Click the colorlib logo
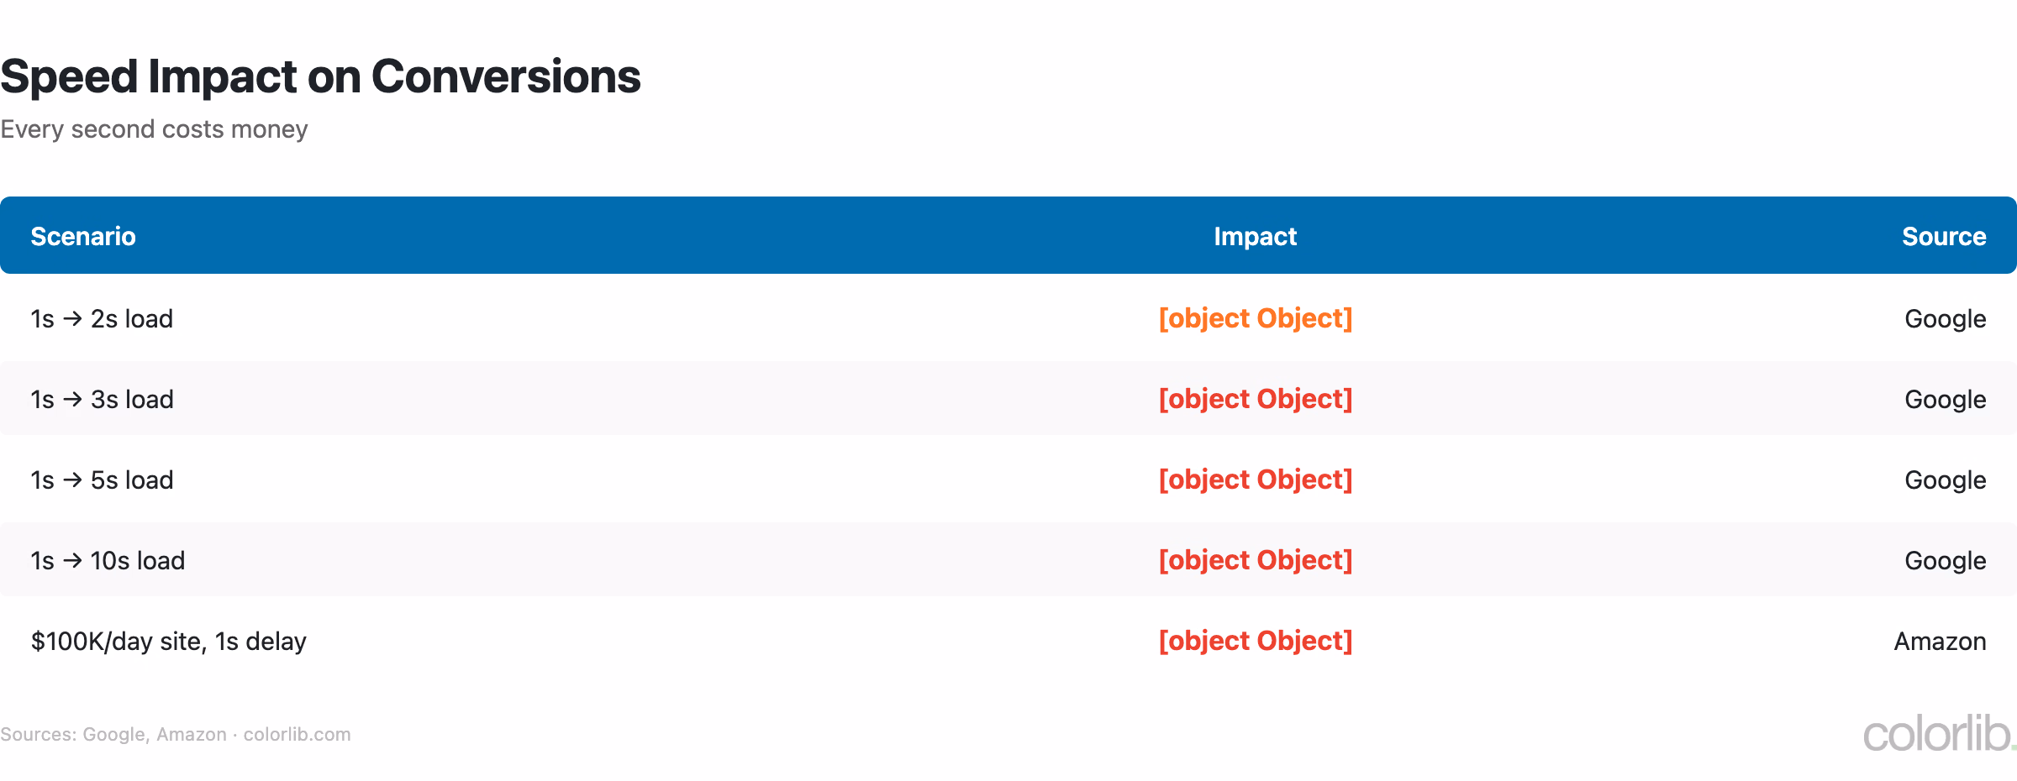The height and width of the screenshot is (781, 2017). [x=1938, y=734]
